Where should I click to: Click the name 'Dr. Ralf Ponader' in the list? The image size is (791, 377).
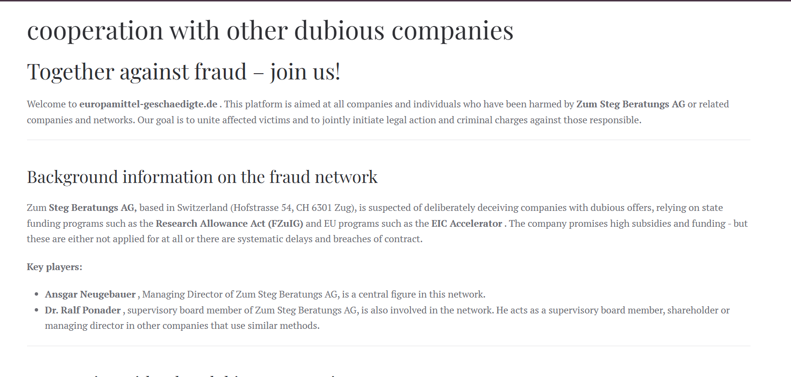click(83, 310)
